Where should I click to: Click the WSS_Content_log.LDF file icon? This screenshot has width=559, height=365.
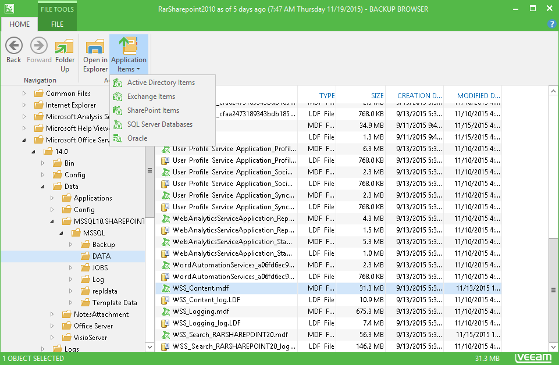click(165, 300)
